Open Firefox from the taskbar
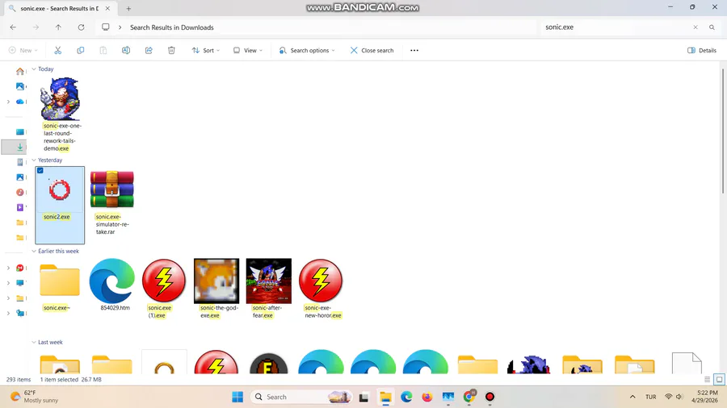727x408 pixels. 427,397
